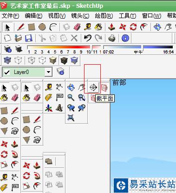Toggle shadows display with the shaded cube icon
The image size is (176, 193).
(19, 49)
